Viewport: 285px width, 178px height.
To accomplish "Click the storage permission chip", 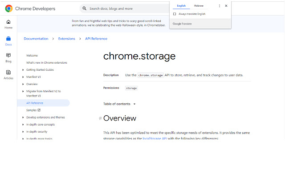I will pyautogui.click(x=131, y=88).
